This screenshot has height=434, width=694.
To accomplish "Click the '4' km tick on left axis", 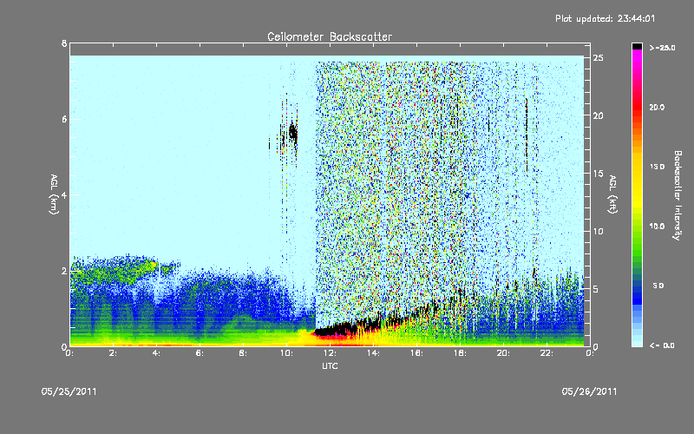I will pyautogui.click(x=64, y=194).
